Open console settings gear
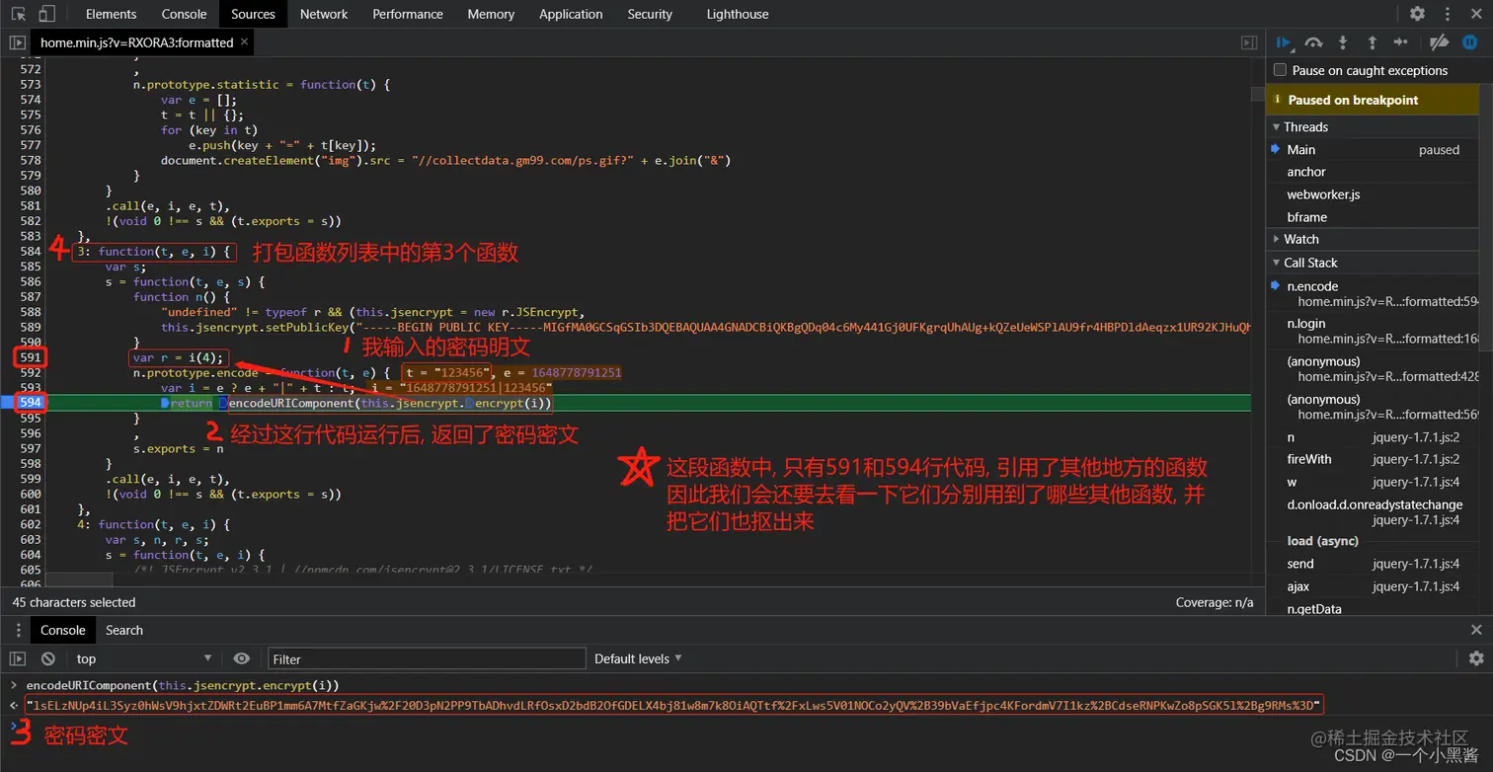The height and width of the screenshot is (772, 1493). pos(1476,658)
